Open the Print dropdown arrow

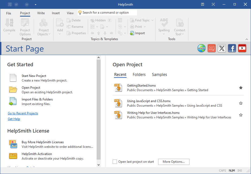[x=145, y=27]
